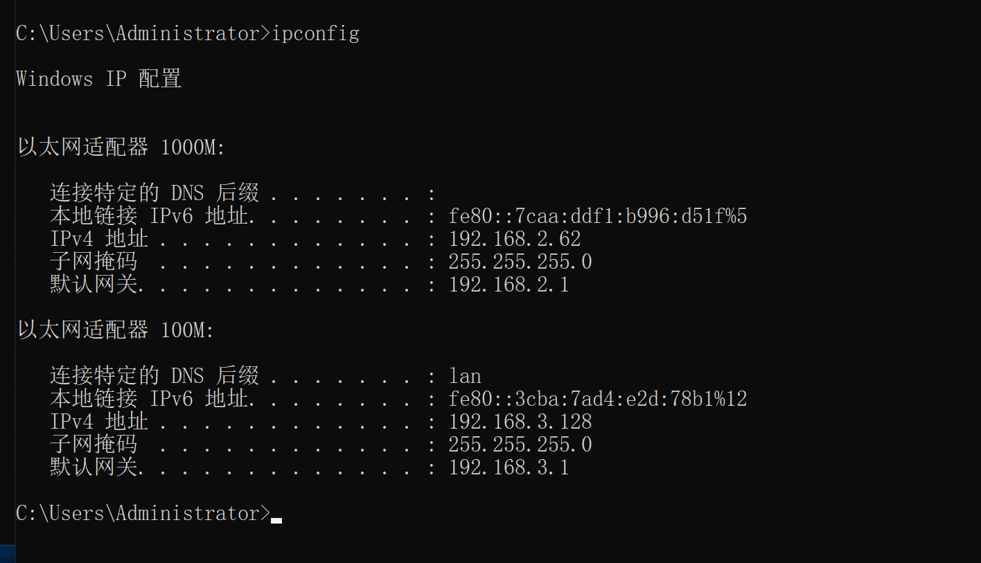
Task: Click default gateway 192.168.3.1
Action: tap(509, 467)
